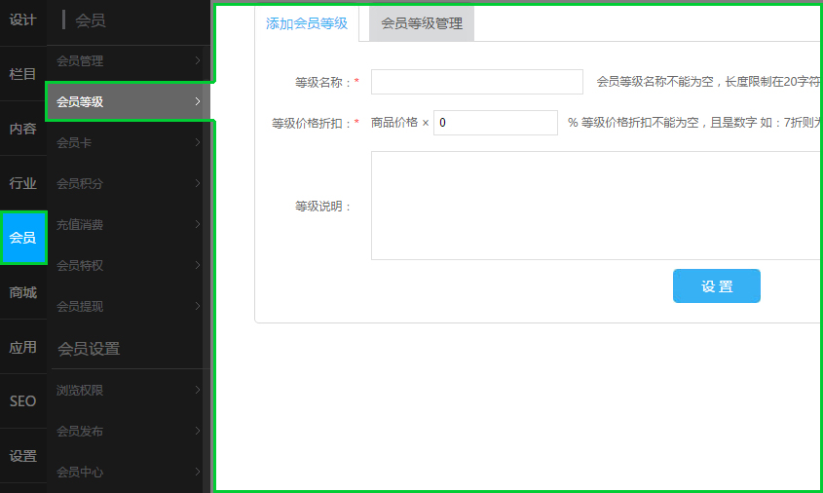Expand the 会员卡 menu chevron
Viewport: 823px width, 493px height.
tap(198, 143)
